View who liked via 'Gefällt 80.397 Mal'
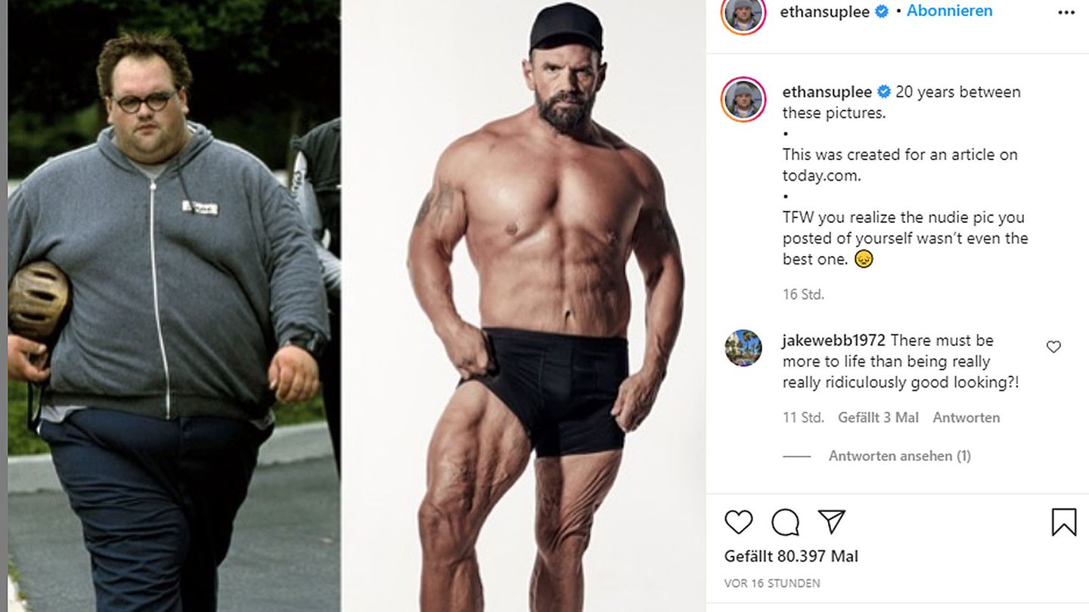This screenshot has width=1089, height=612. [x=791, y=557]
